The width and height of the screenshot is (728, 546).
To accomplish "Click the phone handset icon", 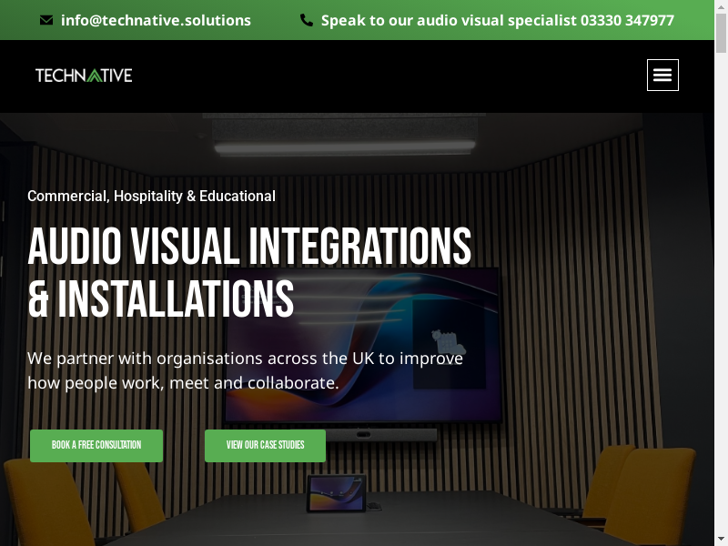I will tap(307, 20).
